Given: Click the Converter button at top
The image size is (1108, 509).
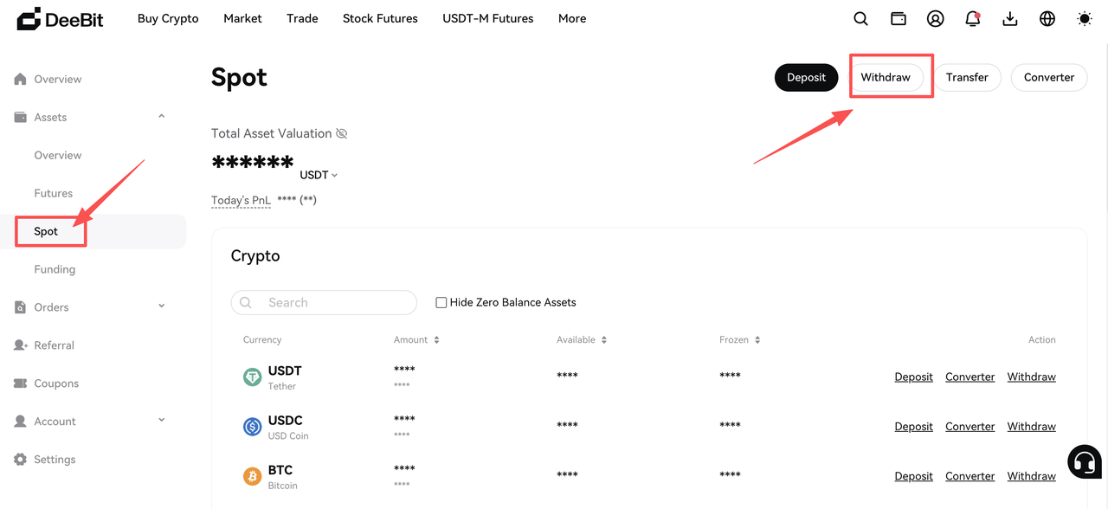Looking at the screenshot, I should [x=1049, y=77].
